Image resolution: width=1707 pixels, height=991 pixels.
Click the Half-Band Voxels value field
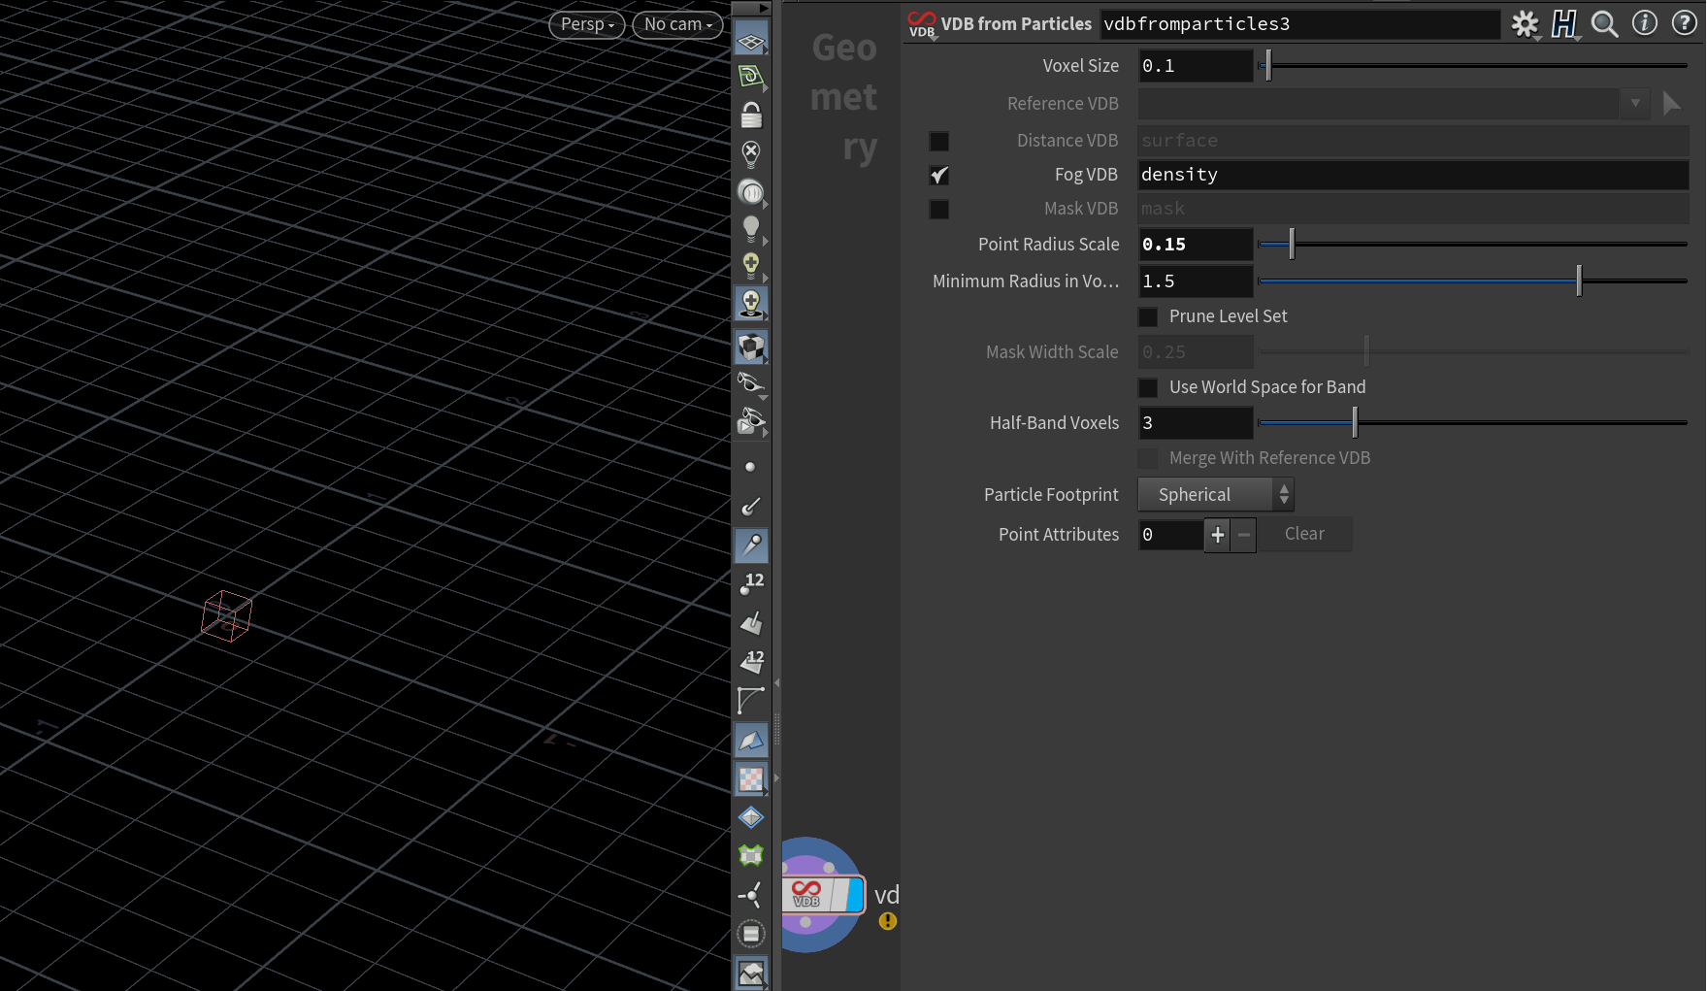tap(1196, 423)
